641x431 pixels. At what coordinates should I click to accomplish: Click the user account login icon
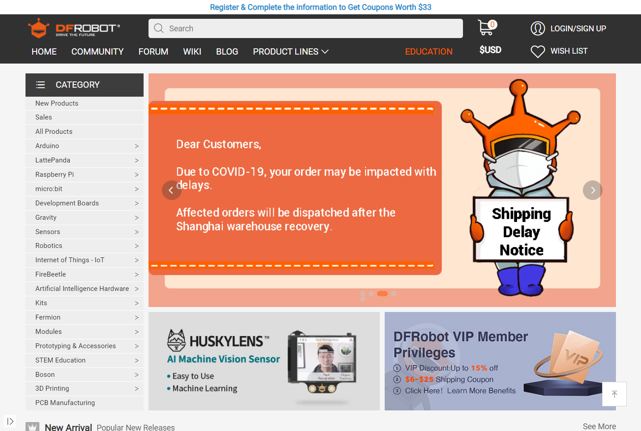[x=537, y=29]
